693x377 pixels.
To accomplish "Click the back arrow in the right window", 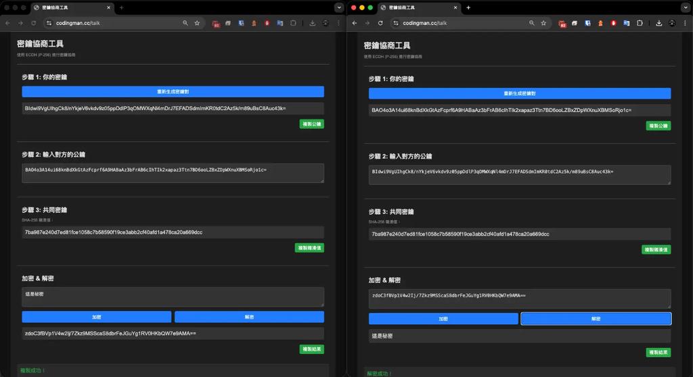I will [355, 23].
